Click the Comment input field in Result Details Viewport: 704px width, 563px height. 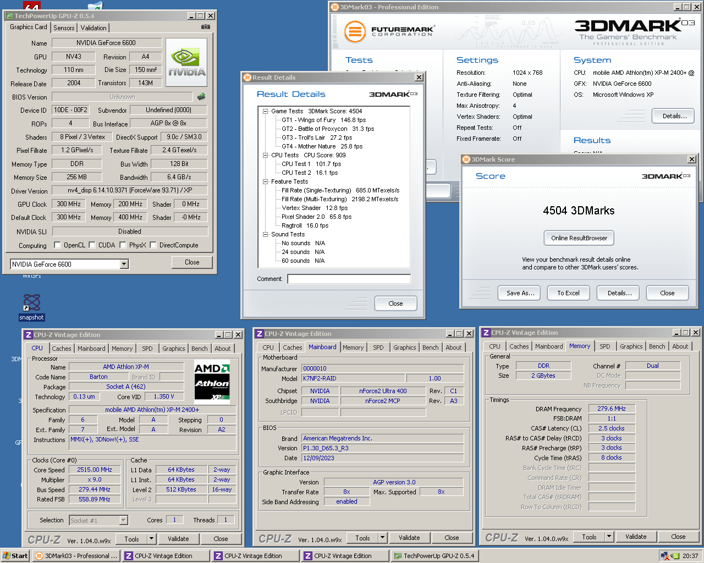coord(349,279)
